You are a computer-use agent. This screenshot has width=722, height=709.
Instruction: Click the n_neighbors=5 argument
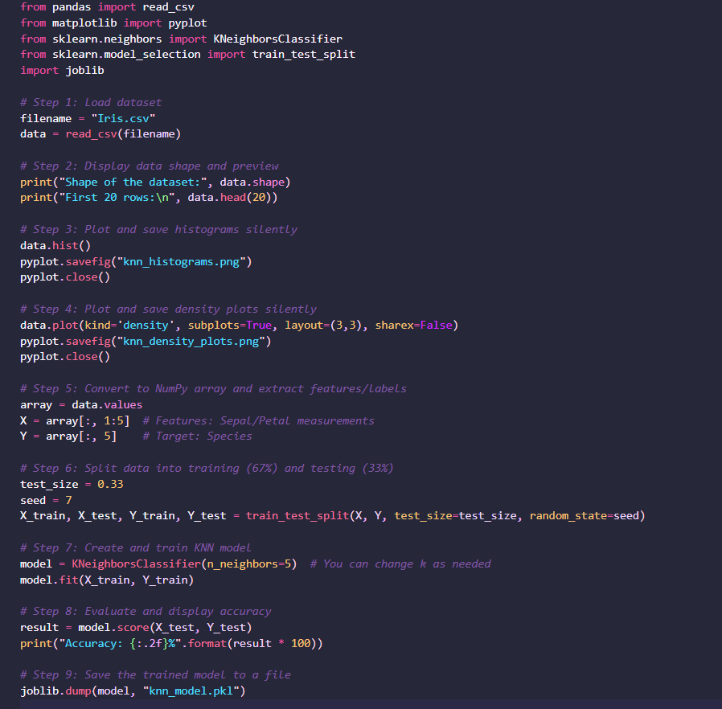pos(248,564)
